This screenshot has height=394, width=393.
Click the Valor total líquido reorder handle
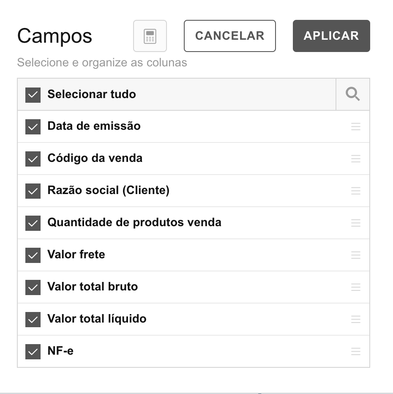click(355, 319)
